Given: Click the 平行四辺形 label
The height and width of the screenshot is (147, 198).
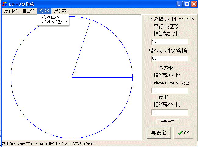Looking at the screenshot, I should pos(166,27).
